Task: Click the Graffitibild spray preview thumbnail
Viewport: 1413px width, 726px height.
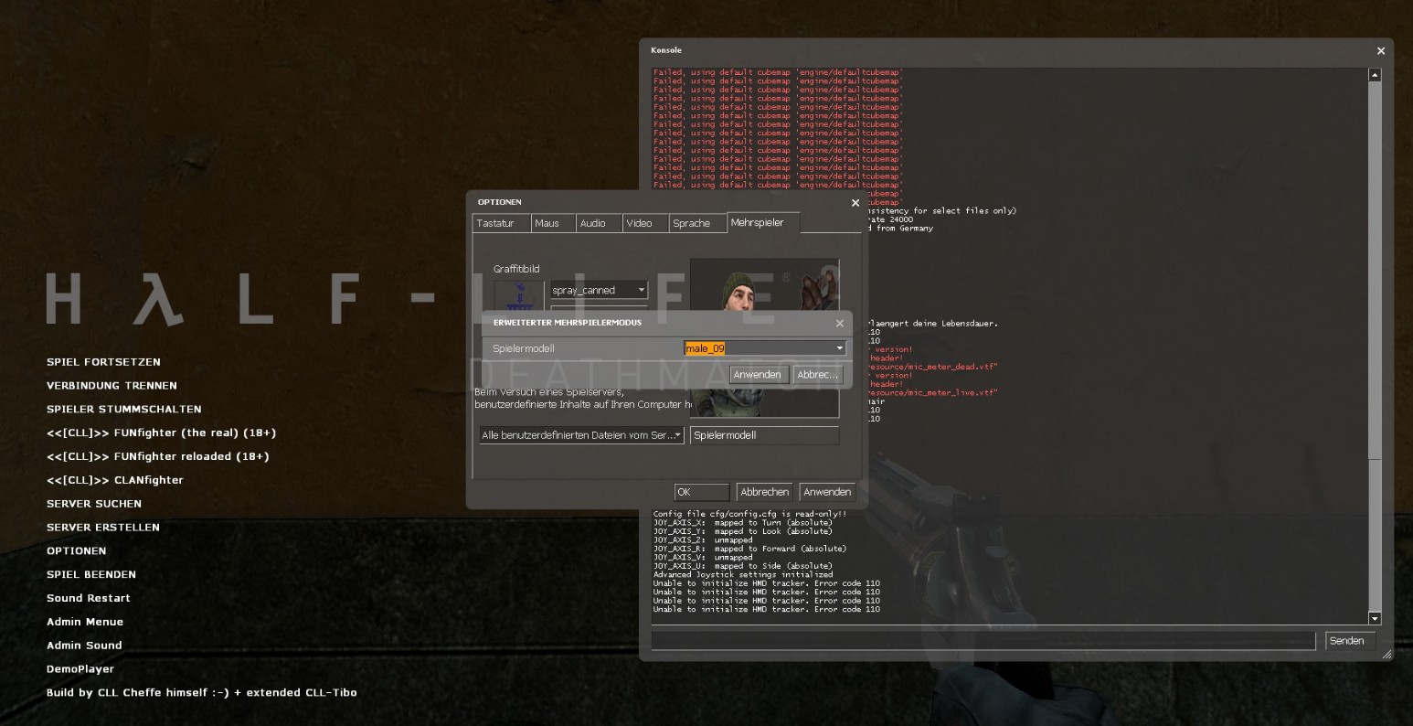Action: [x=519, y=296]
